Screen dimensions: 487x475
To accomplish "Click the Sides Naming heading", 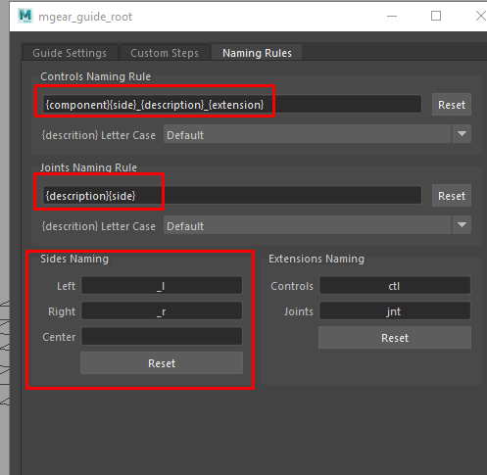I will pyautogui.click(x=74, y=259).
